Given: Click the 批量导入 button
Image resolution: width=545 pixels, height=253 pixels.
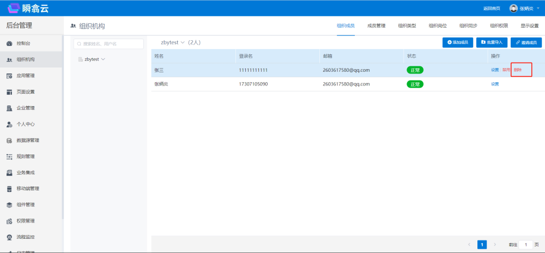Looking at the screenshot, I should pyautogui.click(x=492, y=42).
